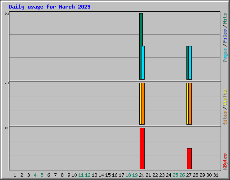Image resolution: width=230 pixels, height=180 pixels.
Task: Click the cyan Pages bar for day 27
Action: (190, 63)
